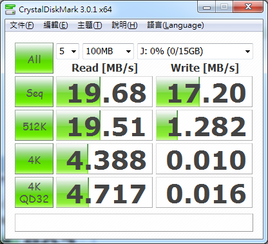Click the 512K write result 1.282
Image resolution: width=268 pixels, height=244 pixels.
click(x=204, y=125)
